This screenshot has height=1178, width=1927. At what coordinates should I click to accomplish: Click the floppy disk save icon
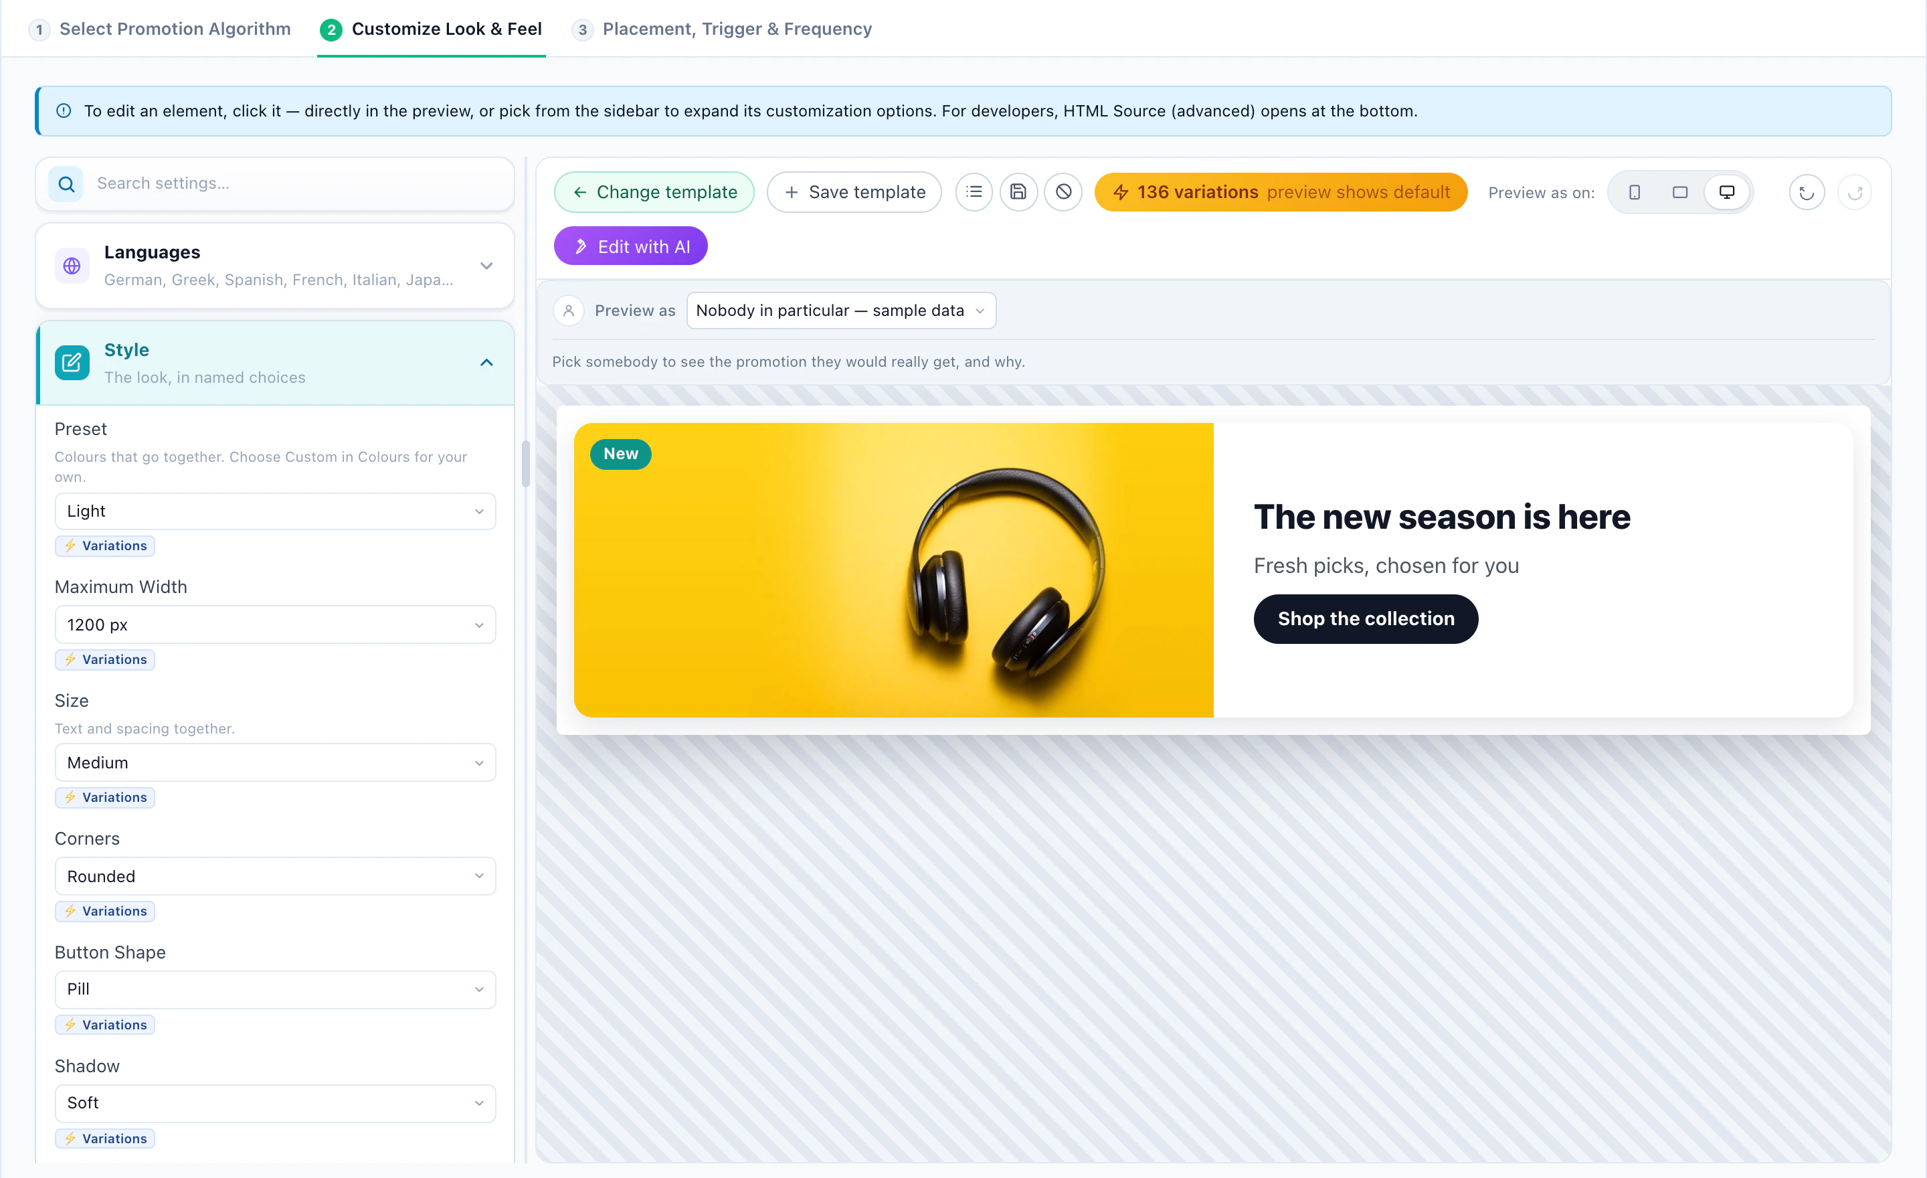[1018, 192]
